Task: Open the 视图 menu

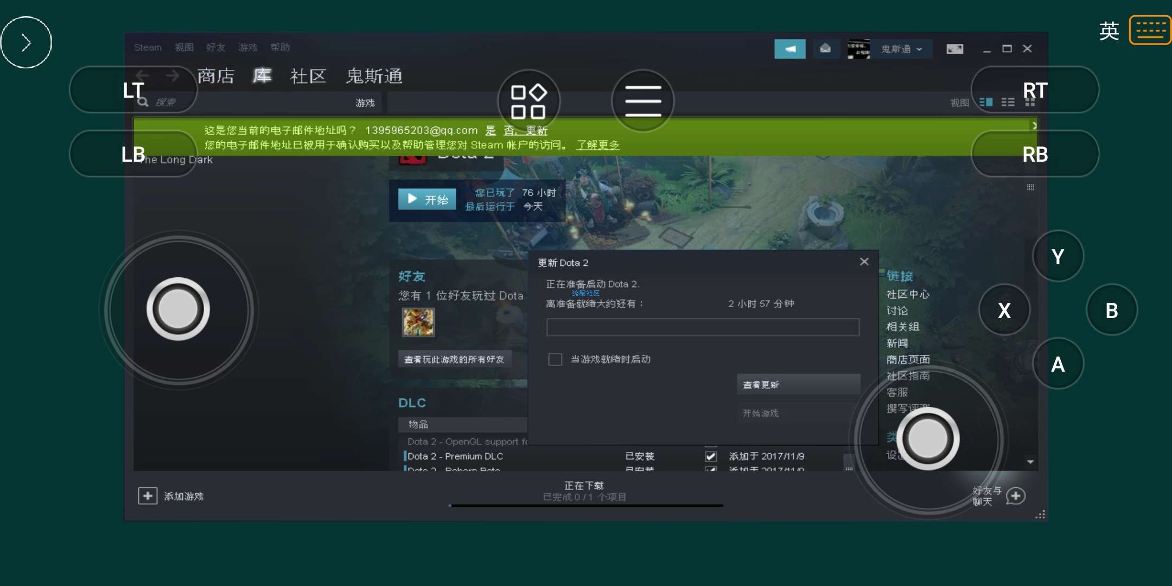Action: (x=184, y=48)
